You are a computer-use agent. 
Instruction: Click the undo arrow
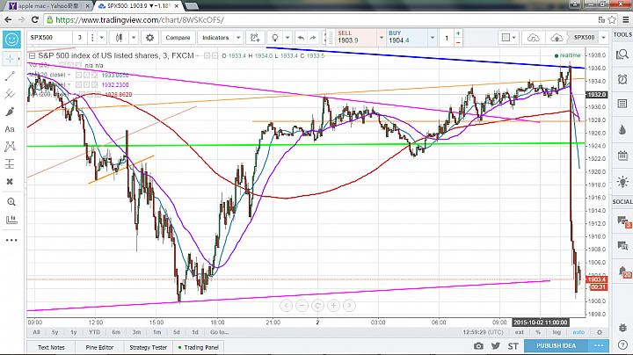coord(301,38)
